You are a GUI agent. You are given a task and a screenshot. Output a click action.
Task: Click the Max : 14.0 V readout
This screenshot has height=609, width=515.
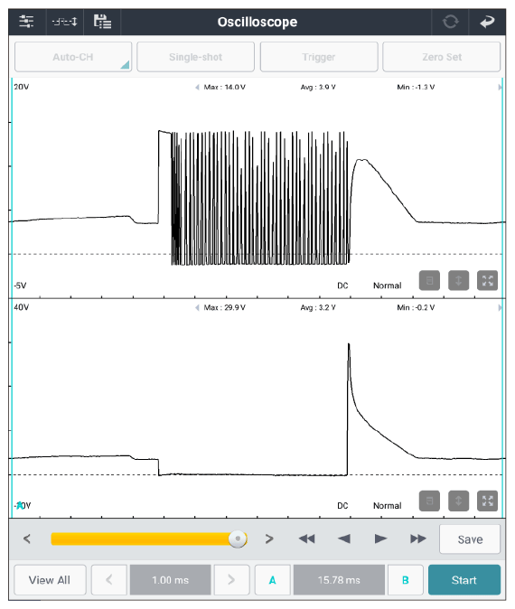coord(224,88)
